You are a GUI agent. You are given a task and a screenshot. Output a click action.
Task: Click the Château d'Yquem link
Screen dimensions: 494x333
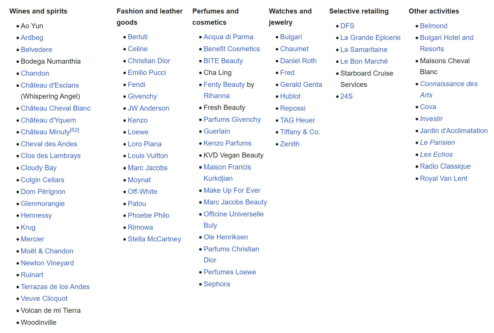48,120
